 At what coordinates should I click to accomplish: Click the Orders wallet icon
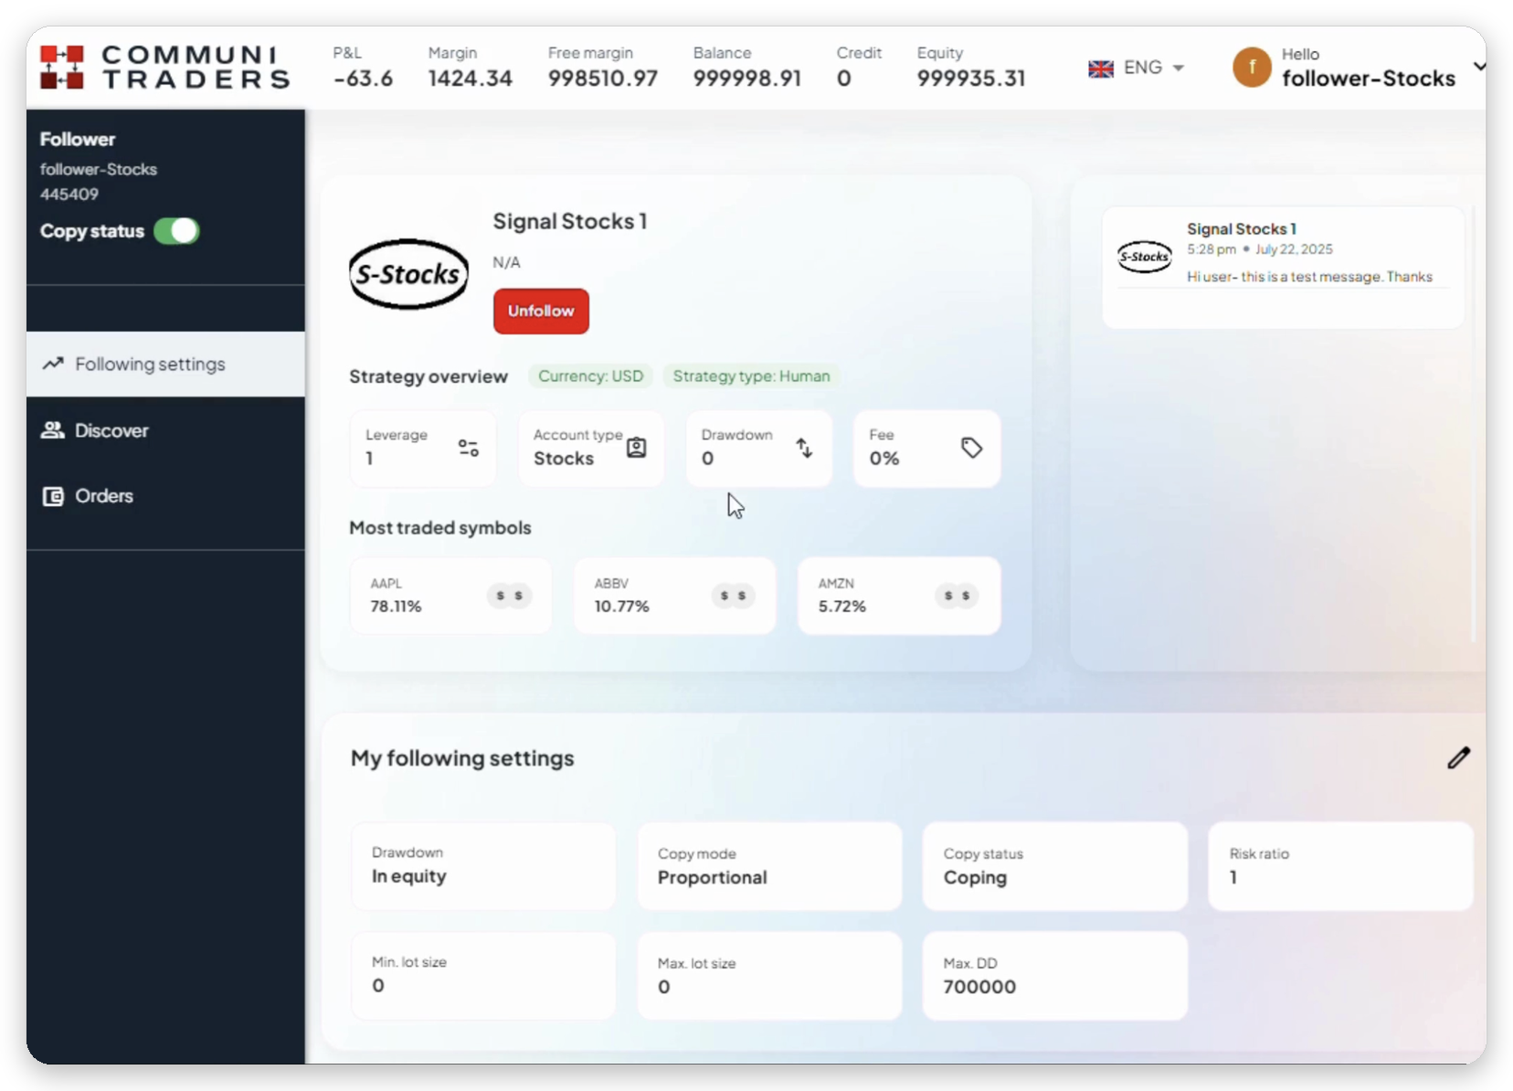(x=53, y=496)
